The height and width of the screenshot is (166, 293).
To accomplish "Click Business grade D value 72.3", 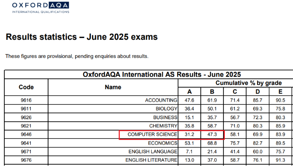I will coord(258,117).
